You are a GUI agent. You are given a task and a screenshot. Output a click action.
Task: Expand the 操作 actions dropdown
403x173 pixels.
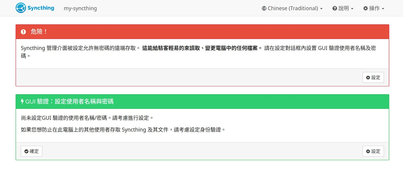tap(374, 8)
